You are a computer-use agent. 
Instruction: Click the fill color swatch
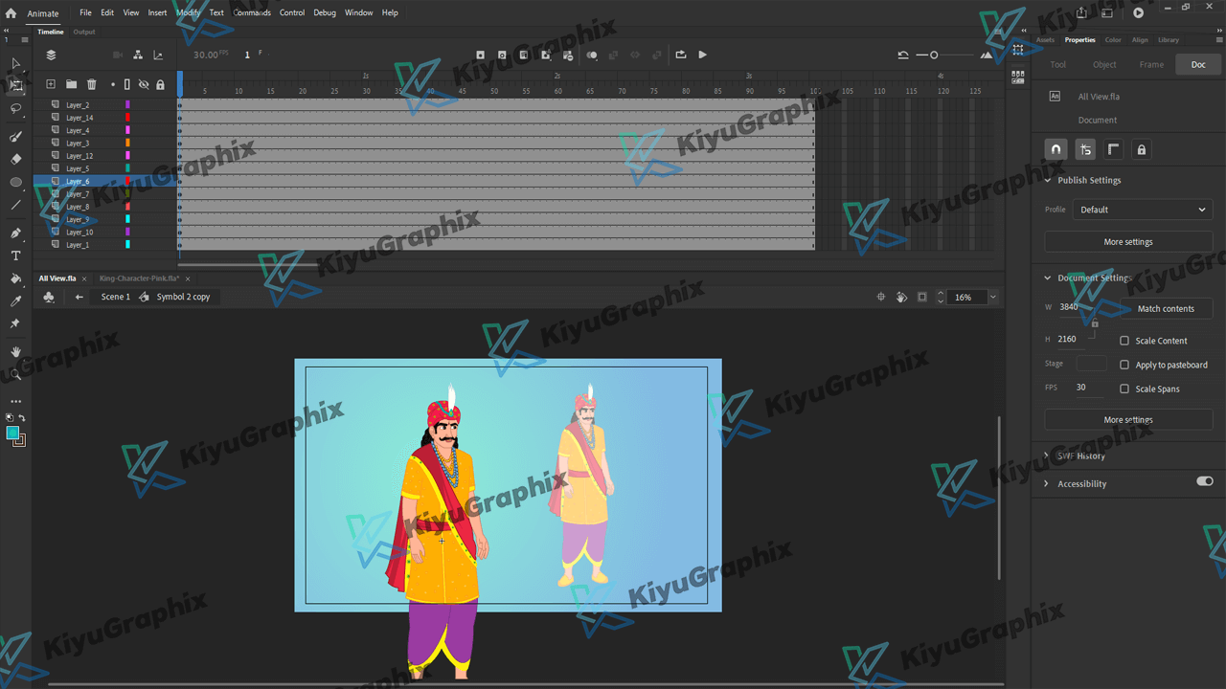(12, 433)
